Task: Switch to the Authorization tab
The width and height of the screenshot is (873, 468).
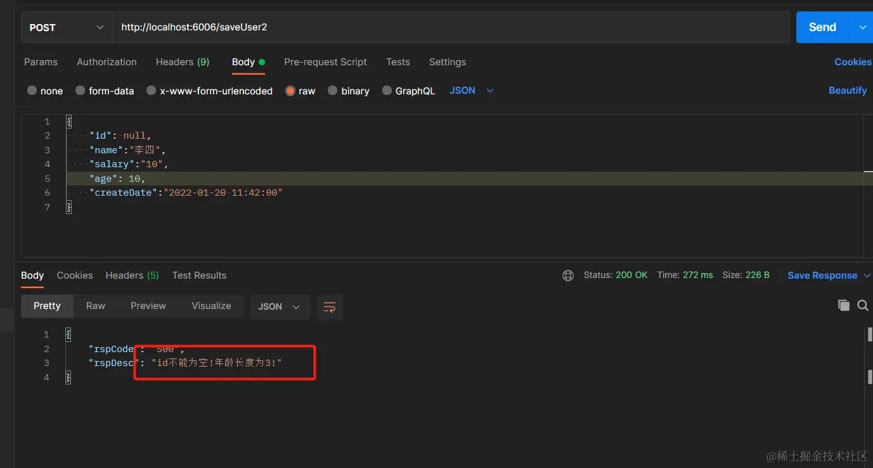Action: click(x=107, y=62)
